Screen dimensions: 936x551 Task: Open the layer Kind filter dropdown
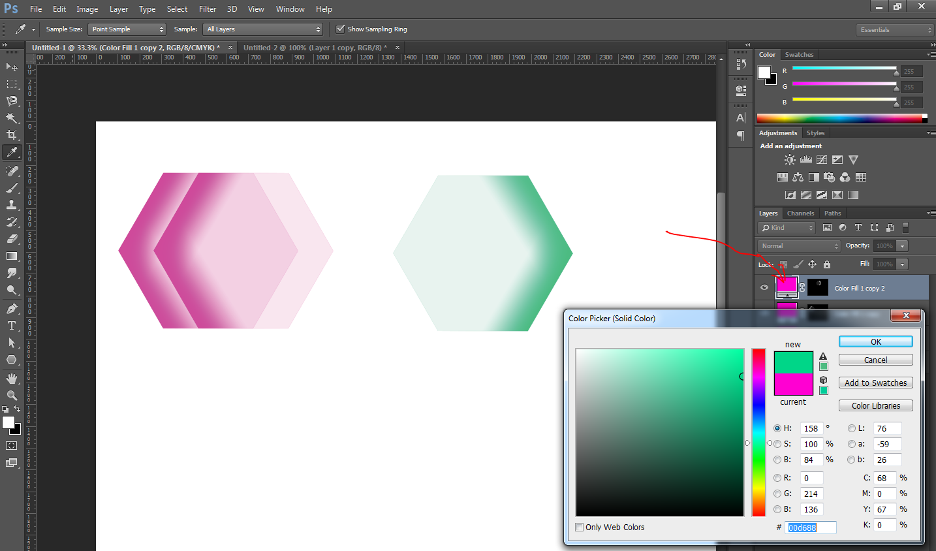[x=787, y=228]
